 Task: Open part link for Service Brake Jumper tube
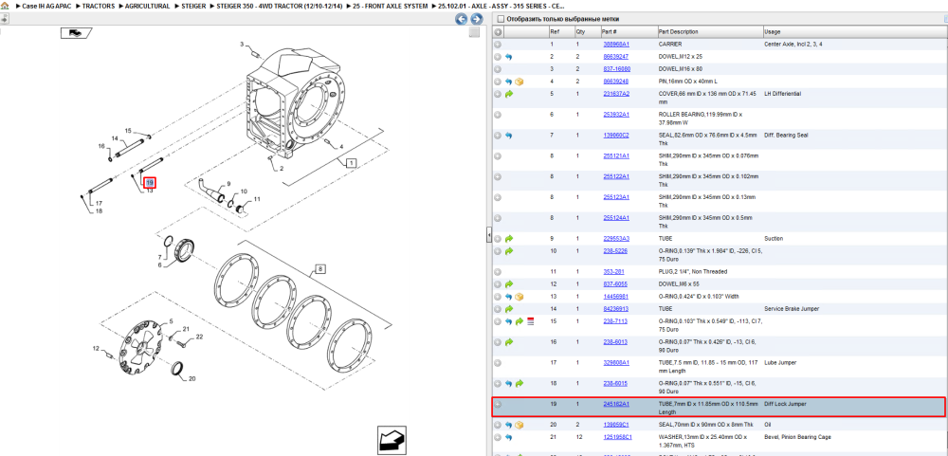615,308
